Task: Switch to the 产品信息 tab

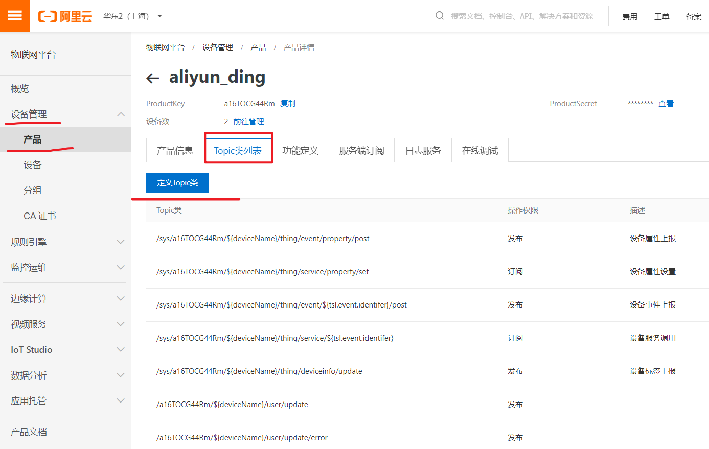Action: (175, 150)
